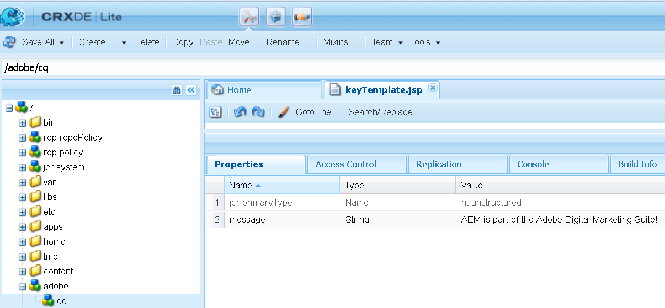Click the var folder icon
Screen dimensions: 665x308
[x=35, y=182]
